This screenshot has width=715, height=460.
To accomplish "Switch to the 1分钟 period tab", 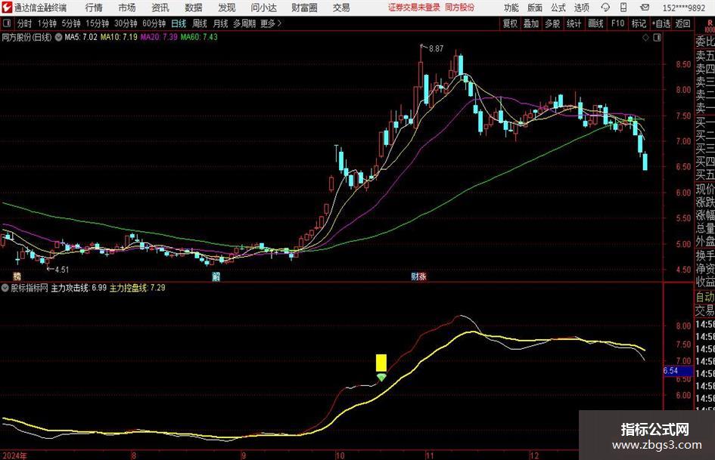I will [x=47, y=23].
